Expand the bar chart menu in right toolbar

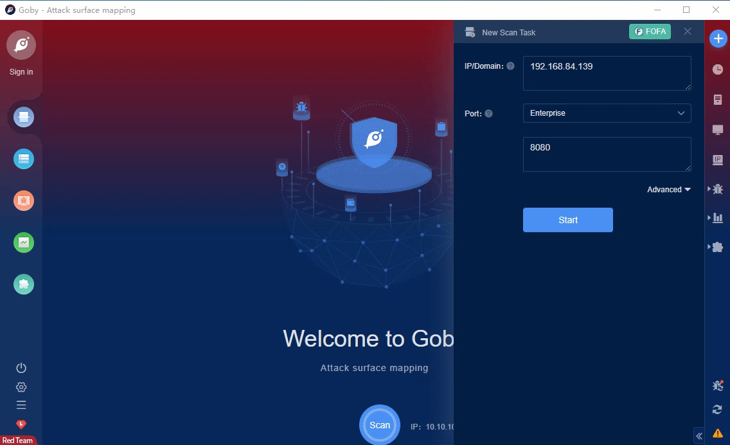click(716, 217)
